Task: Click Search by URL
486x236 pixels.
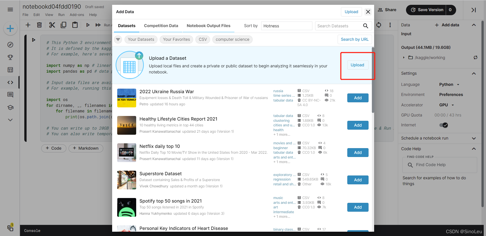Action: click(355, 40)
